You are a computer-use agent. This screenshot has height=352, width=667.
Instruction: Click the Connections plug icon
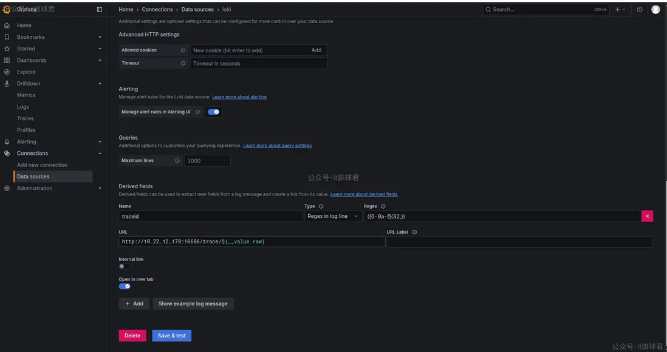click(x=7, y=154)
